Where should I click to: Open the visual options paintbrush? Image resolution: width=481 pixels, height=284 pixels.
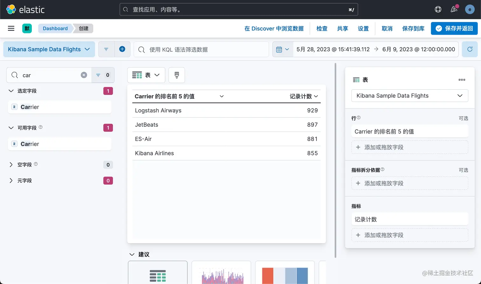coord(177,75)
